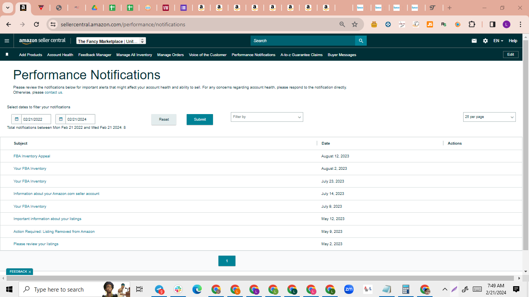Close the Feedback tab with its X

coord(30,272)
